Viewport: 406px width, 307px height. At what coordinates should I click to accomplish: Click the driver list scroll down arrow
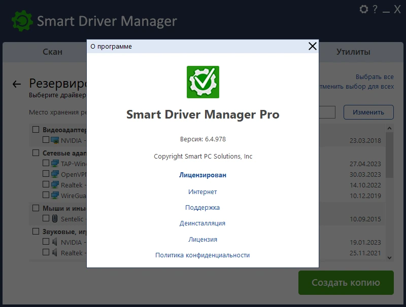click(389, 258)
